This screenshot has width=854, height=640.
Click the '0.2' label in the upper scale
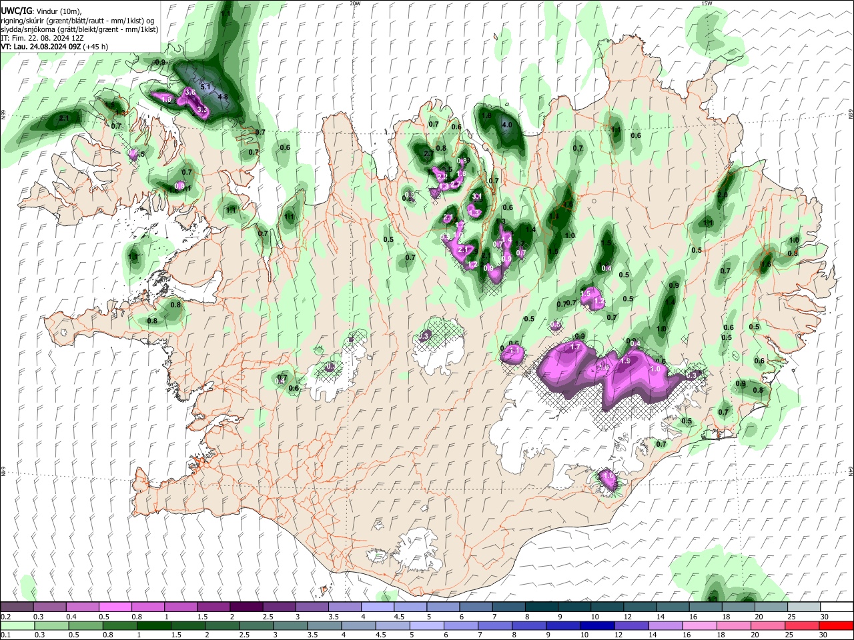[6, 617]
